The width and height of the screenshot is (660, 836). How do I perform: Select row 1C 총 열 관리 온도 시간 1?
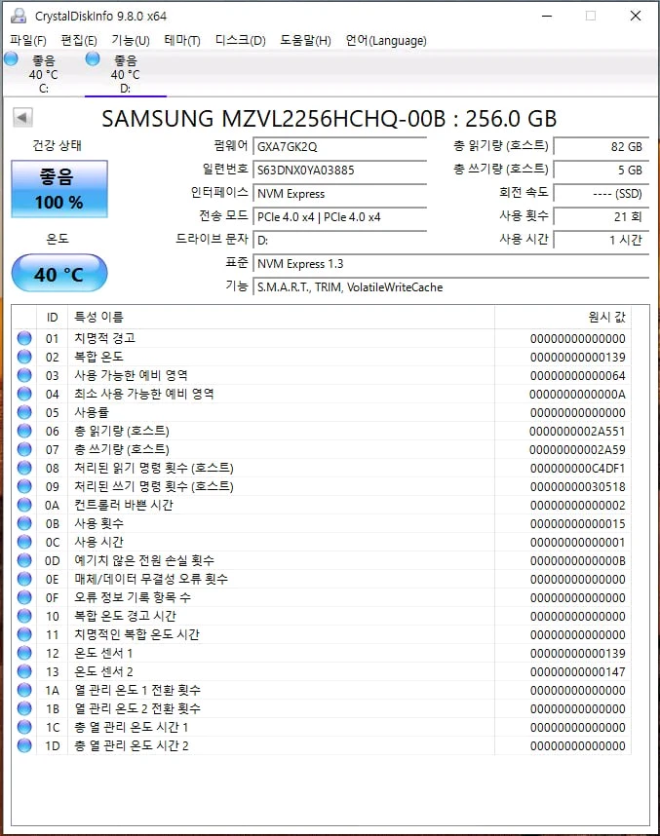click(x=323, y=727)
